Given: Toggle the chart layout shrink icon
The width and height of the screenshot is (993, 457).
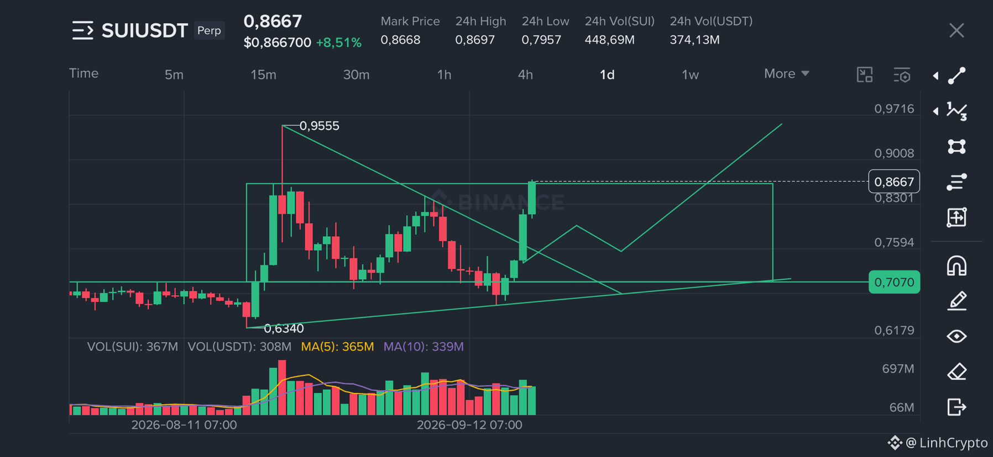Looking at the screenshot, I should [x=865, y=75].
